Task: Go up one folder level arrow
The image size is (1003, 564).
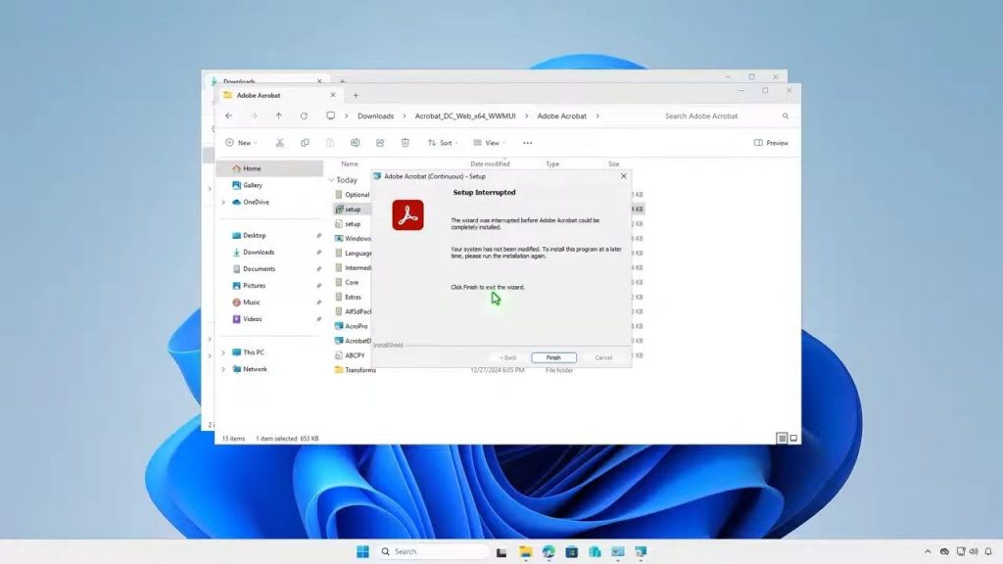Action: pos(279,116)
